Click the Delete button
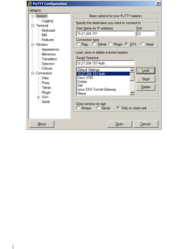The width and height of the screenshot is (193, 249). [146, 87]
